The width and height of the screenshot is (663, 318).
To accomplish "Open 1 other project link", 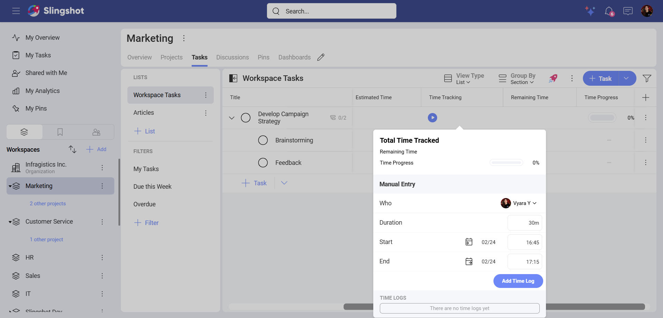I will 46,240.
